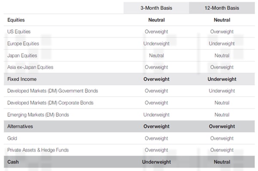
Task: Click Japan Equities row label
Action: point(22,56)
